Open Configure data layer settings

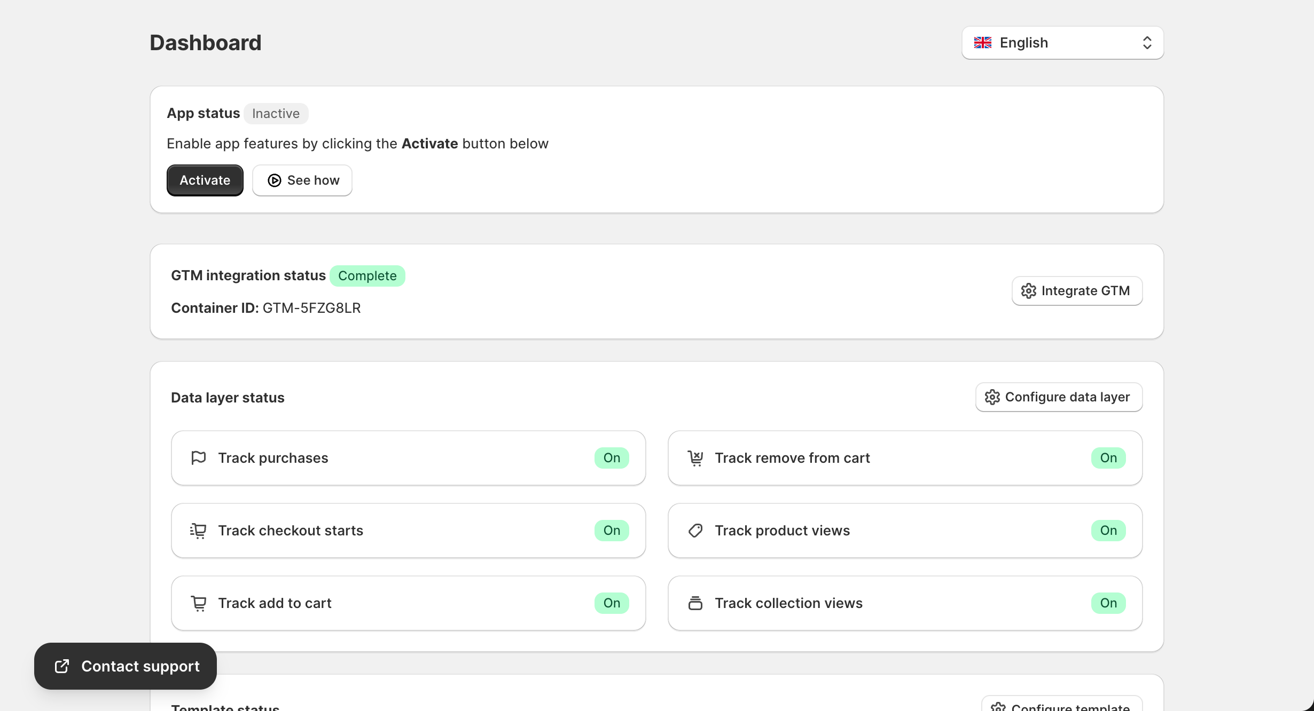click(x=1058, y=397)
